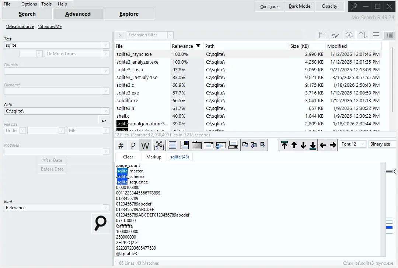This screenshot has width=398, height=268.
Task: Click the Dark Mode button
Action: (300, 6)
